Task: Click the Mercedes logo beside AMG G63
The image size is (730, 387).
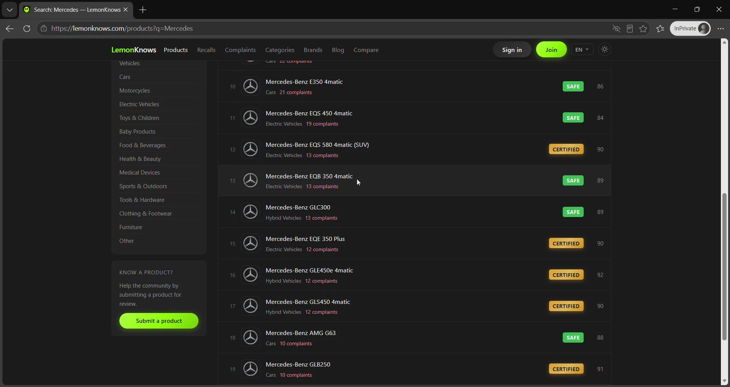Action: click(x=251, y=337)
